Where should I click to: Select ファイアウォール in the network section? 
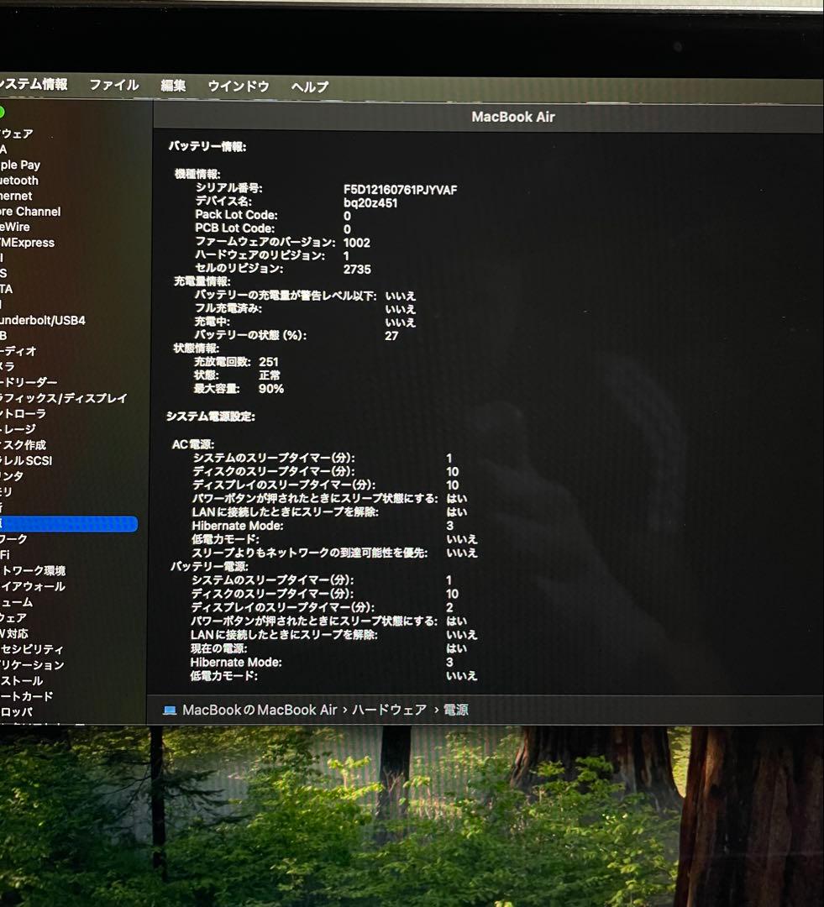33,586
